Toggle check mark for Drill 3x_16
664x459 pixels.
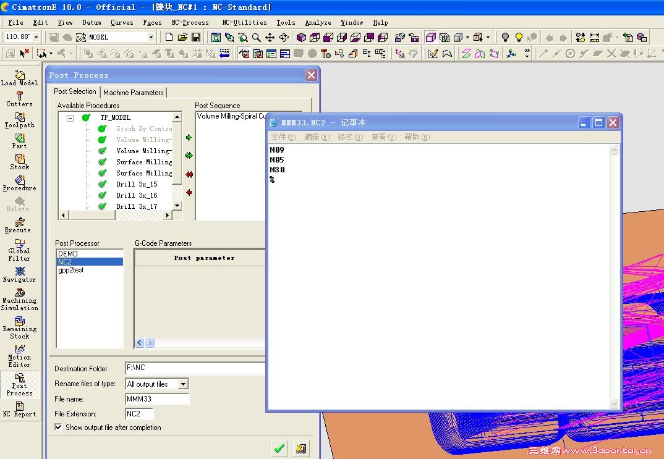102,195
